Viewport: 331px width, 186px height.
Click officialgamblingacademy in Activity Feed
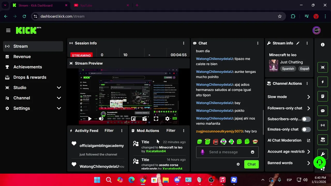102,146
